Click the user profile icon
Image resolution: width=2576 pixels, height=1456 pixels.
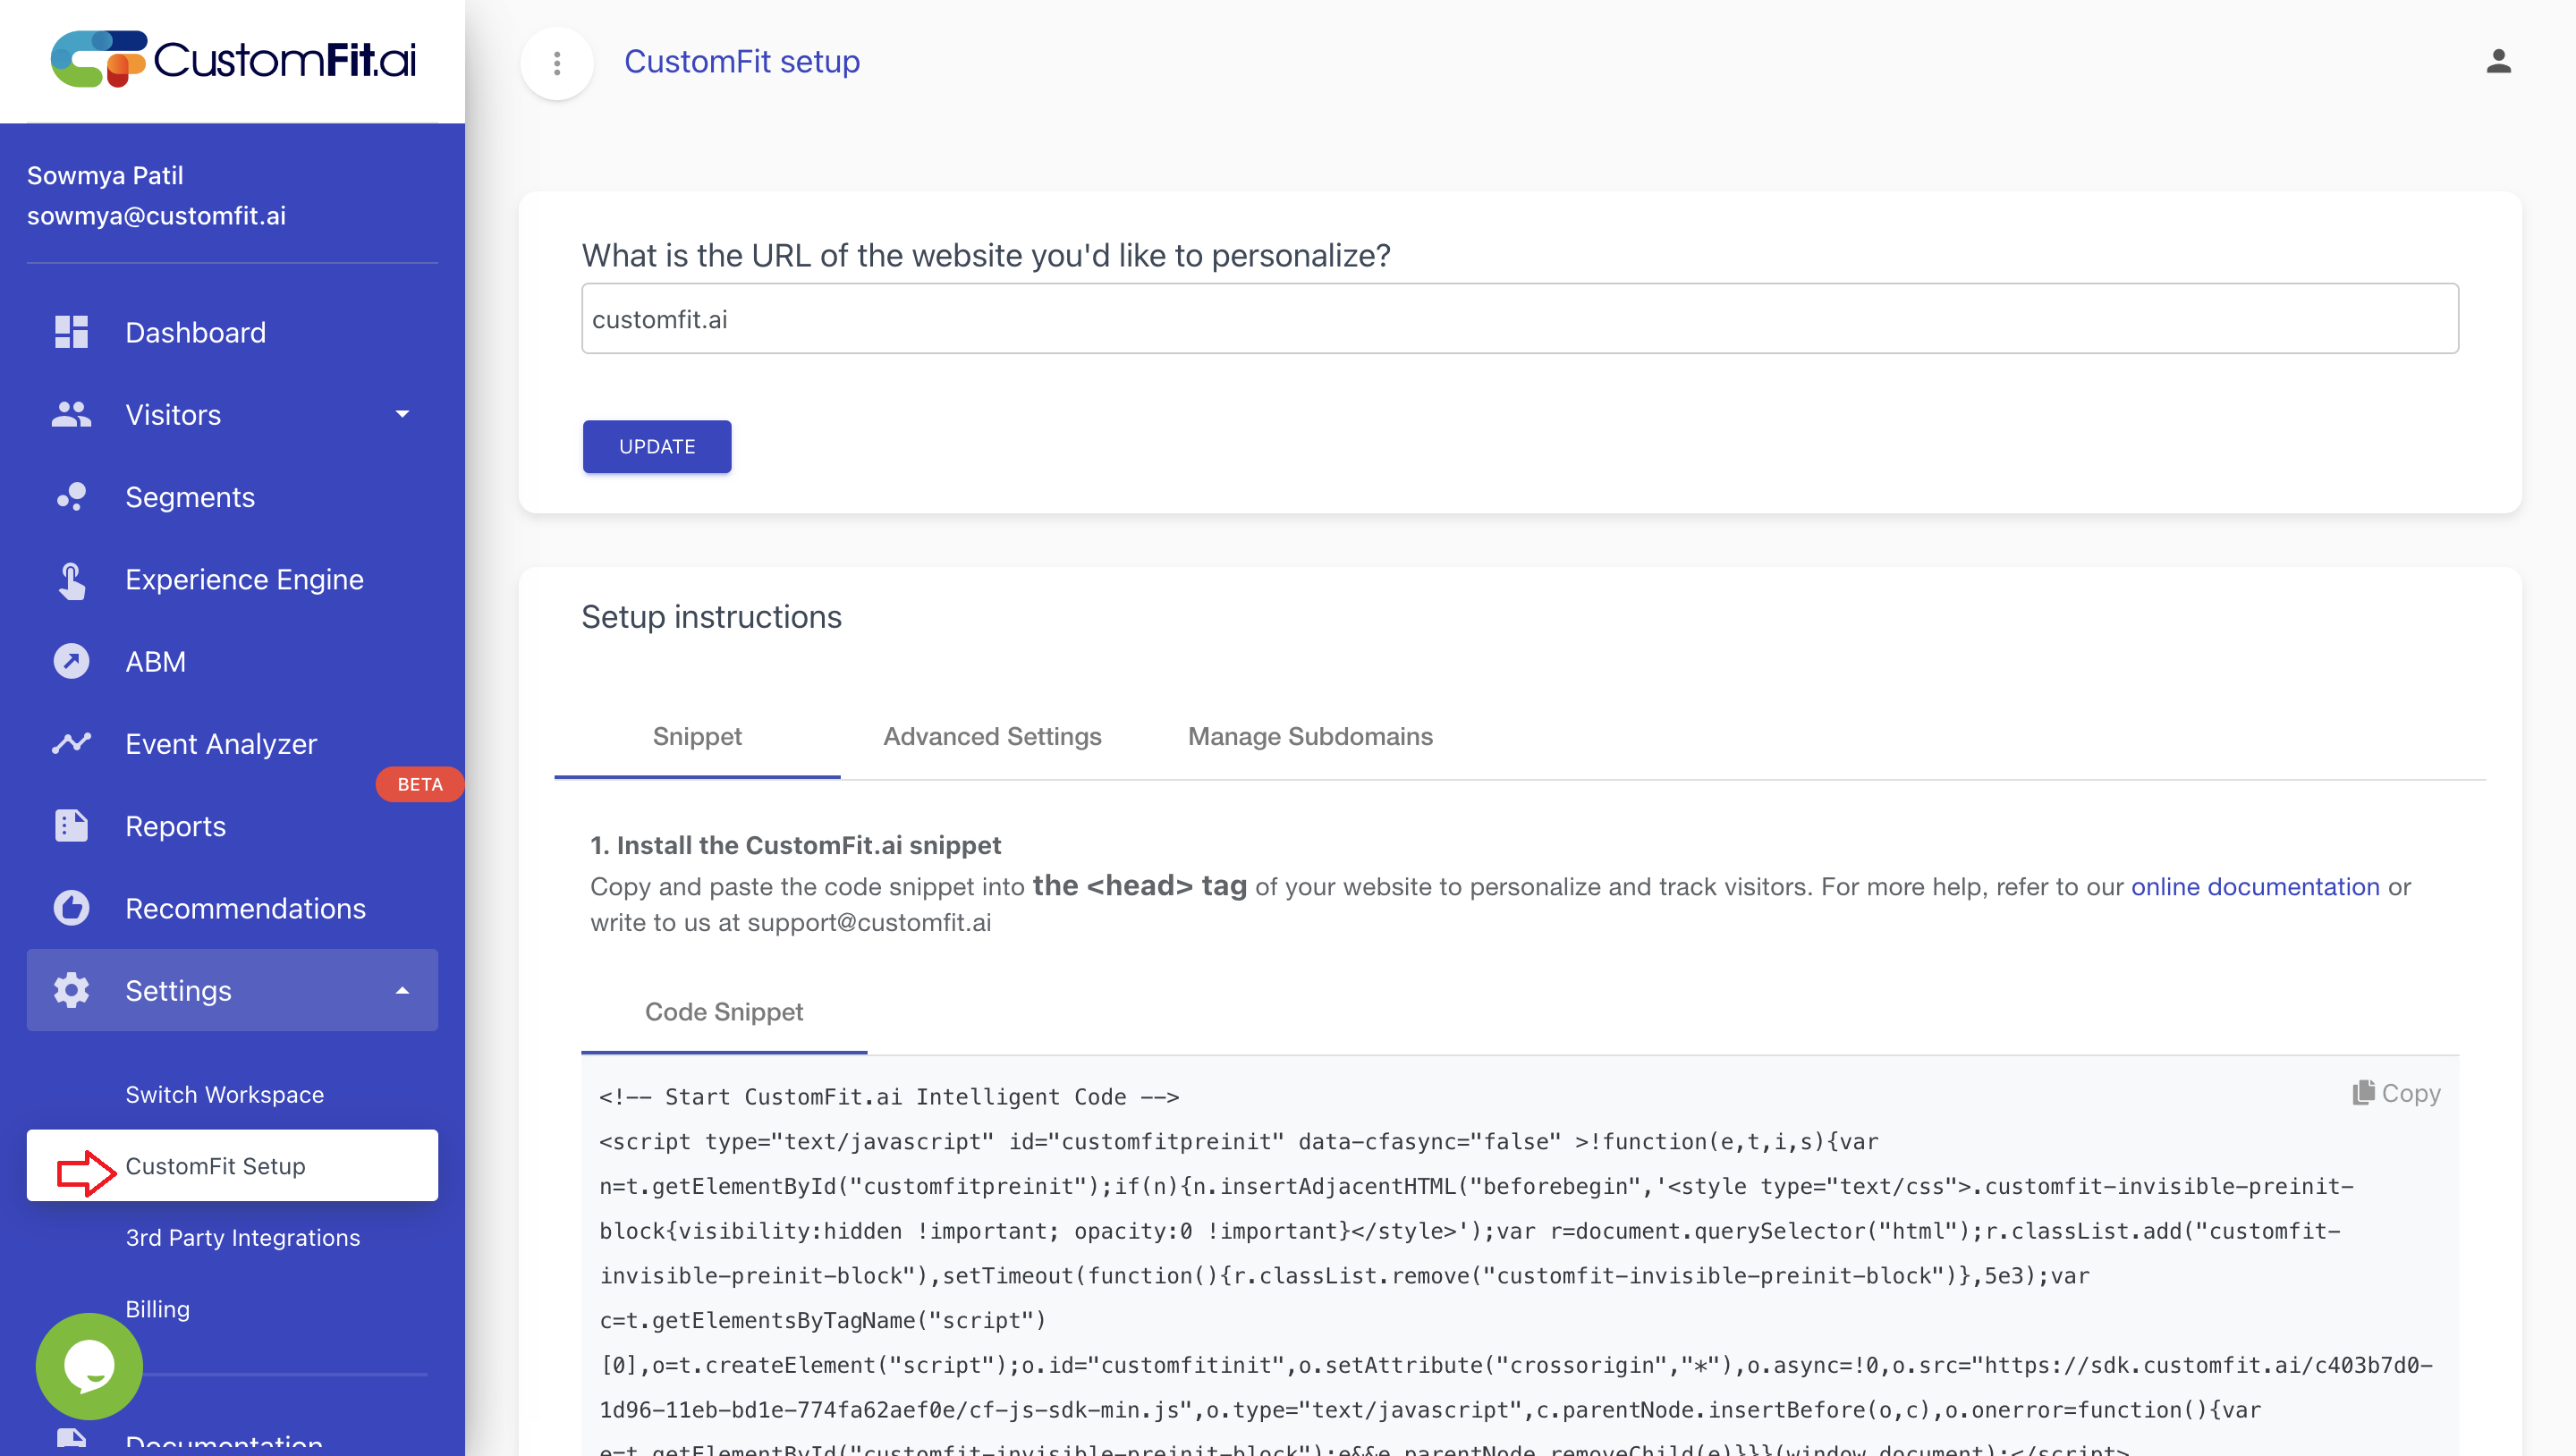point(2498,62)
